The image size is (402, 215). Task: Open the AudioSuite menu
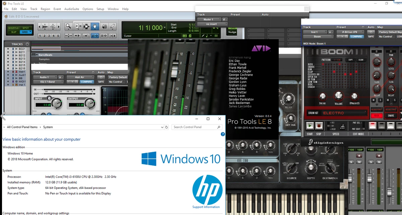tap(71, 9)
